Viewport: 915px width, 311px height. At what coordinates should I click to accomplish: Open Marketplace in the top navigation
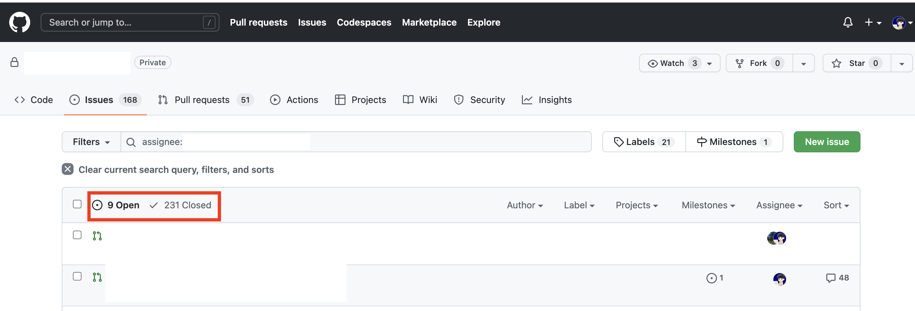coord(429,22)
